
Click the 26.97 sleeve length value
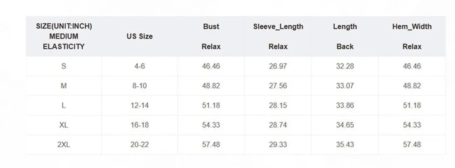coord(278,66)
